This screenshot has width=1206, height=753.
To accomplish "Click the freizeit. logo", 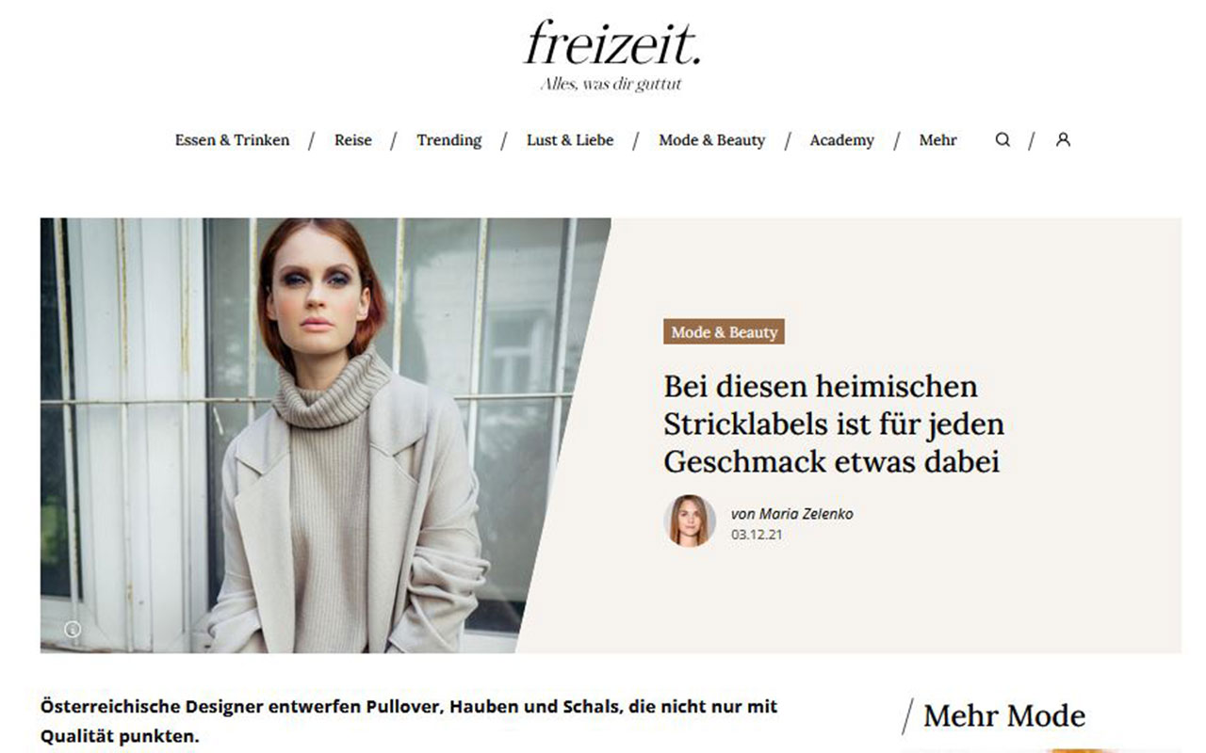I will [x=612, y=44].
